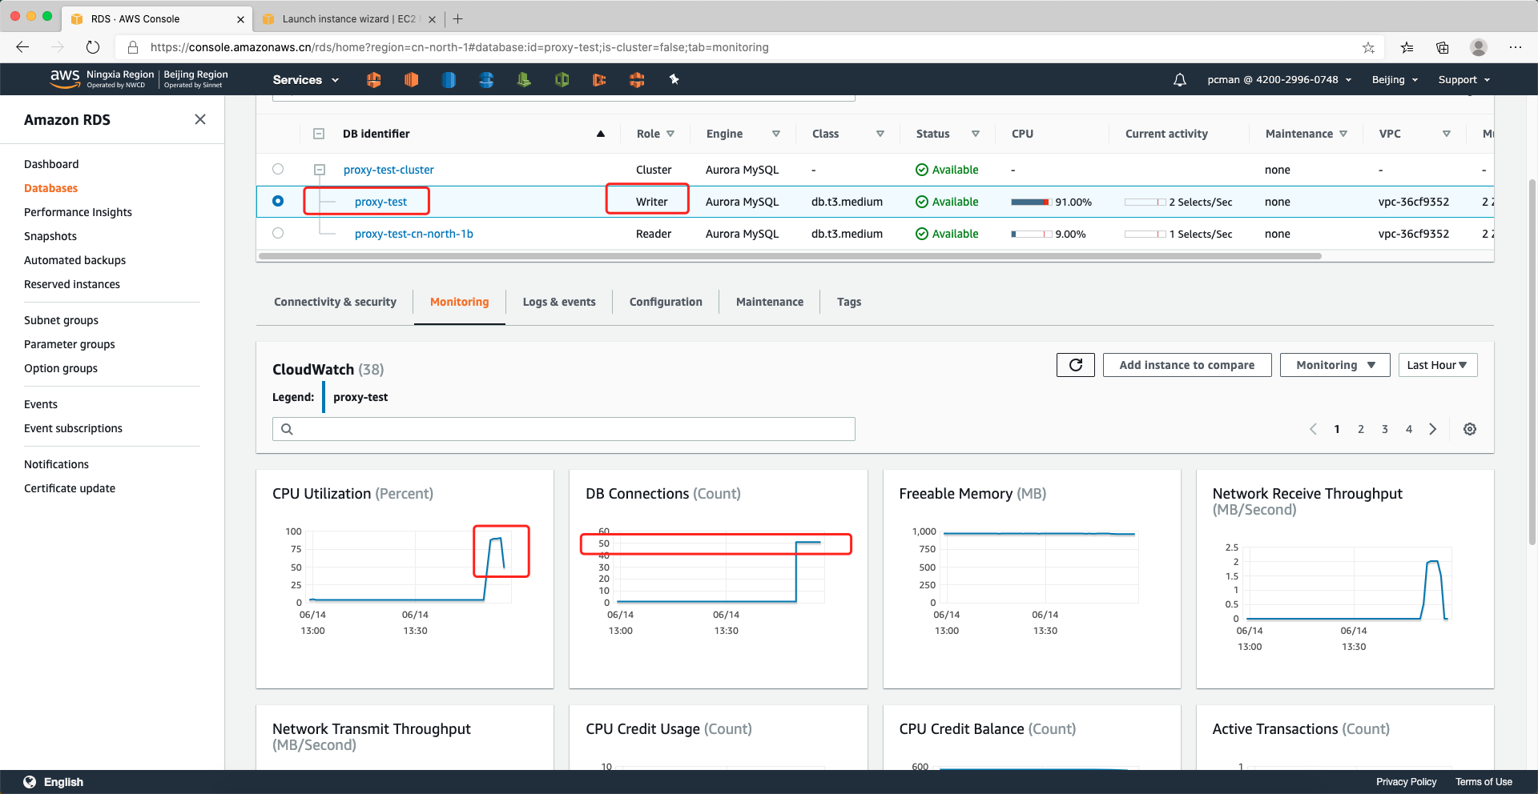Open the Services menu in navbar
1538x794 pixels.
point(305,80)
